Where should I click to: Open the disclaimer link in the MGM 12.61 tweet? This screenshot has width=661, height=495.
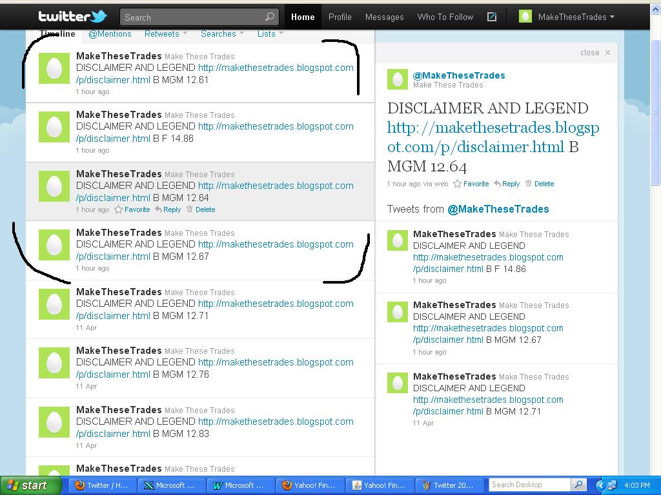point(214,73)
